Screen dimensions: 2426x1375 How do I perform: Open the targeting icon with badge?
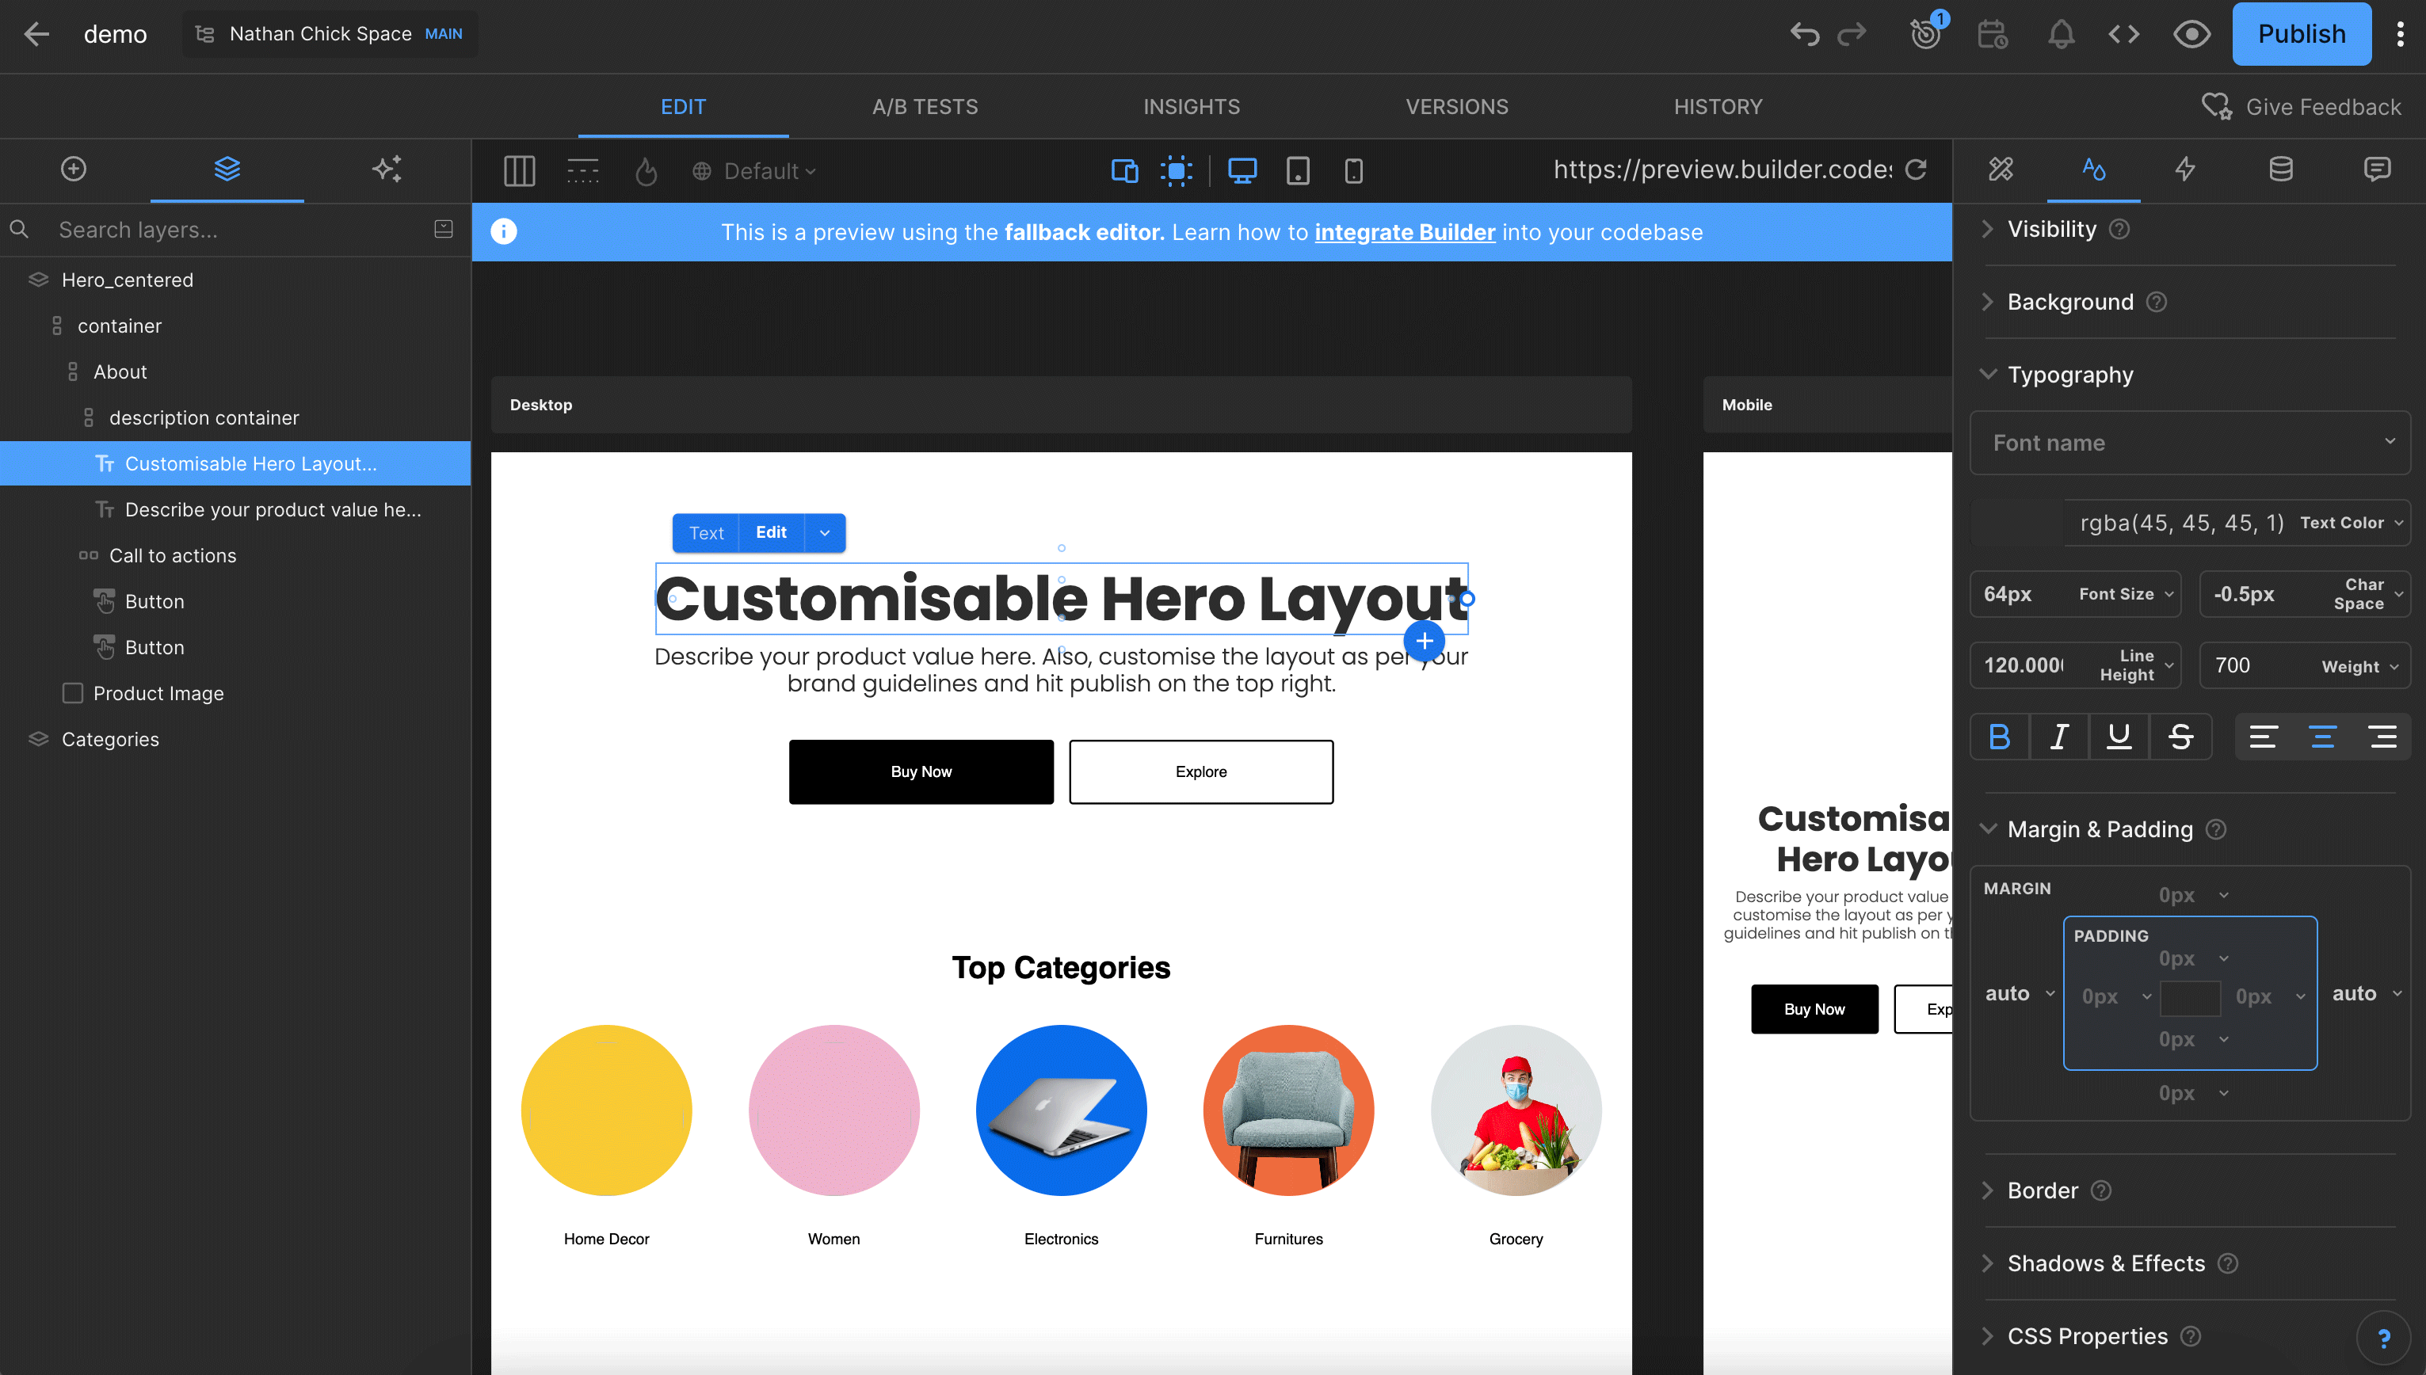click(1925, 34)
